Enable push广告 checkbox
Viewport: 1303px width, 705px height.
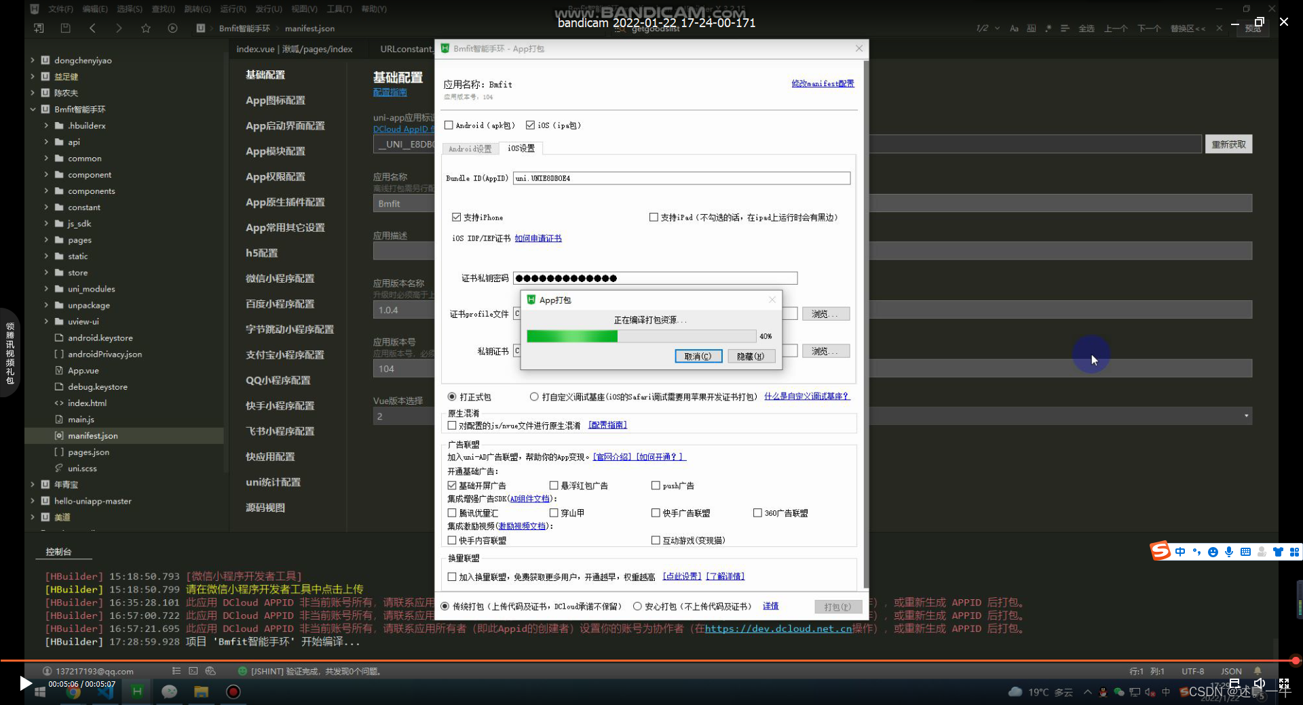point(656,485)
